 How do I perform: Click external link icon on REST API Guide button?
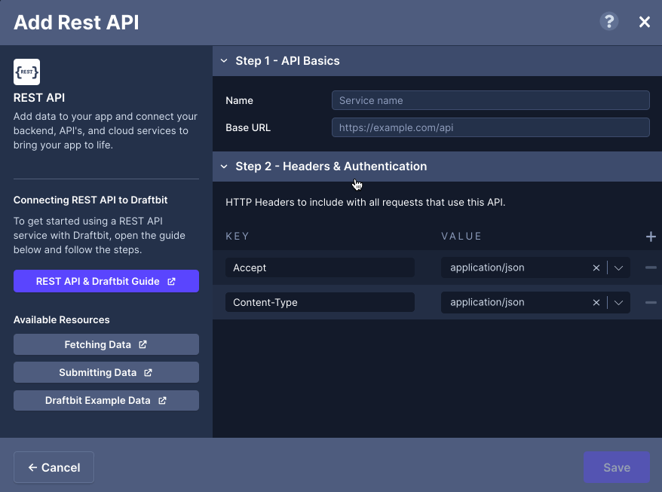pos(171,282)
